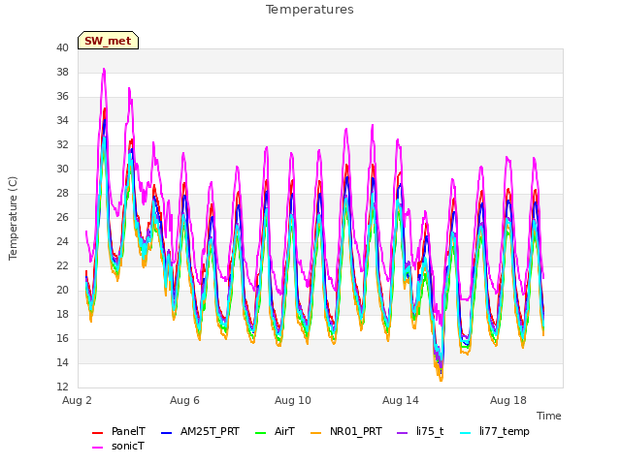Click the 30 y-axis tick label
Image resolution: width=621 pixels, height=465 pixels.
click(62, 169)
